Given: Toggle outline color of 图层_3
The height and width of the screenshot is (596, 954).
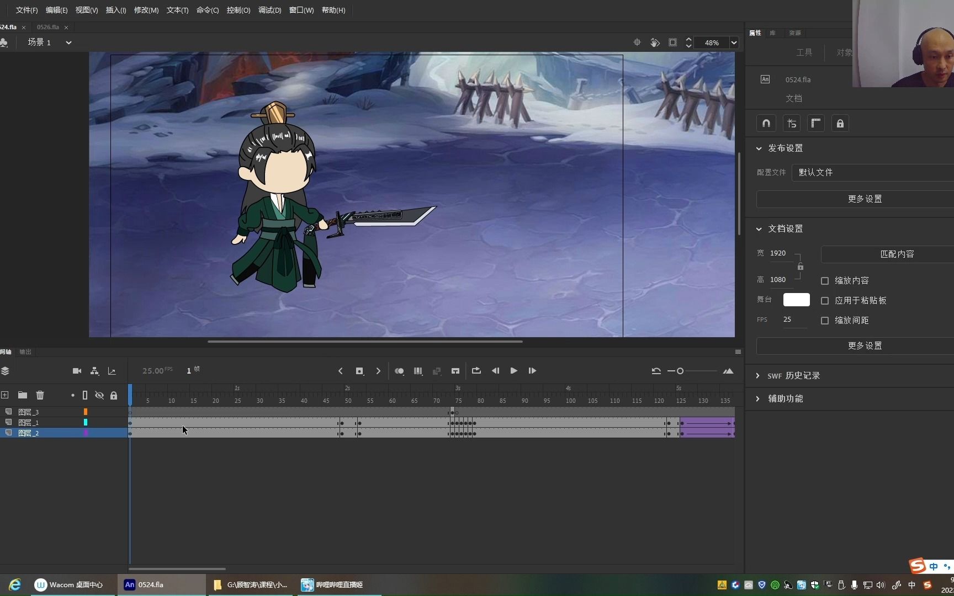Looking at the screenshot, I should tap(86, 412).
